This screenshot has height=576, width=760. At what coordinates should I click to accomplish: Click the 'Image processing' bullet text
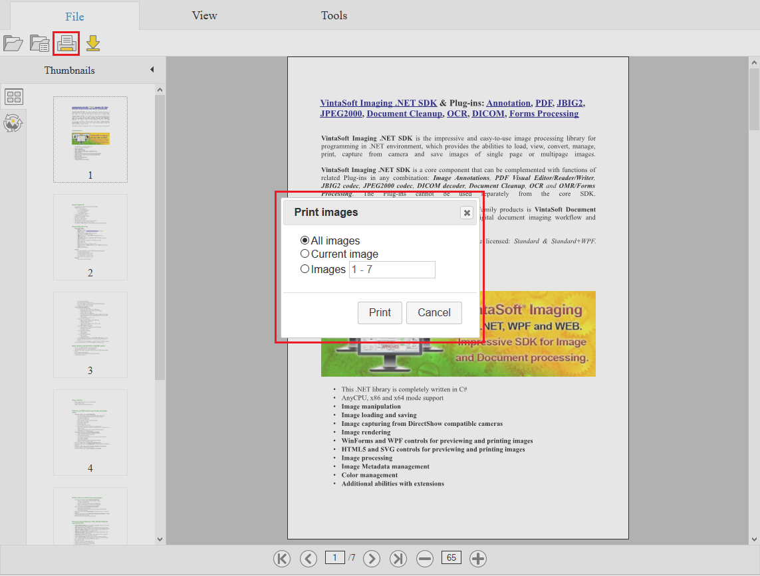pyautogui.click(x=367, y=458)
